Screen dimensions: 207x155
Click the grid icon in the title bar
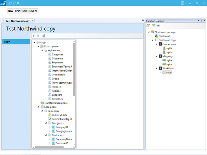coord(183,3)
